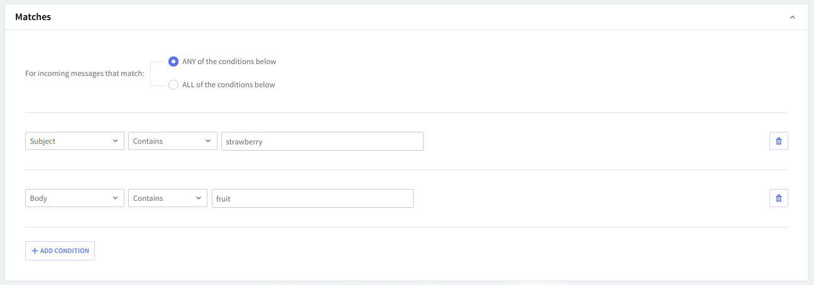Image resolution: width=814 pixels, height=285 pixels.
Task: Focus the text field containing strawberry
Action: coord(322,141)
